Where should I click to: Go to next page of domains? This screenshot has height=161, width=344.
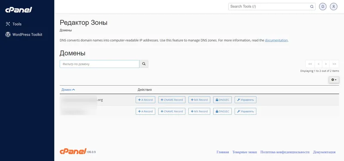tap(326, 64)
